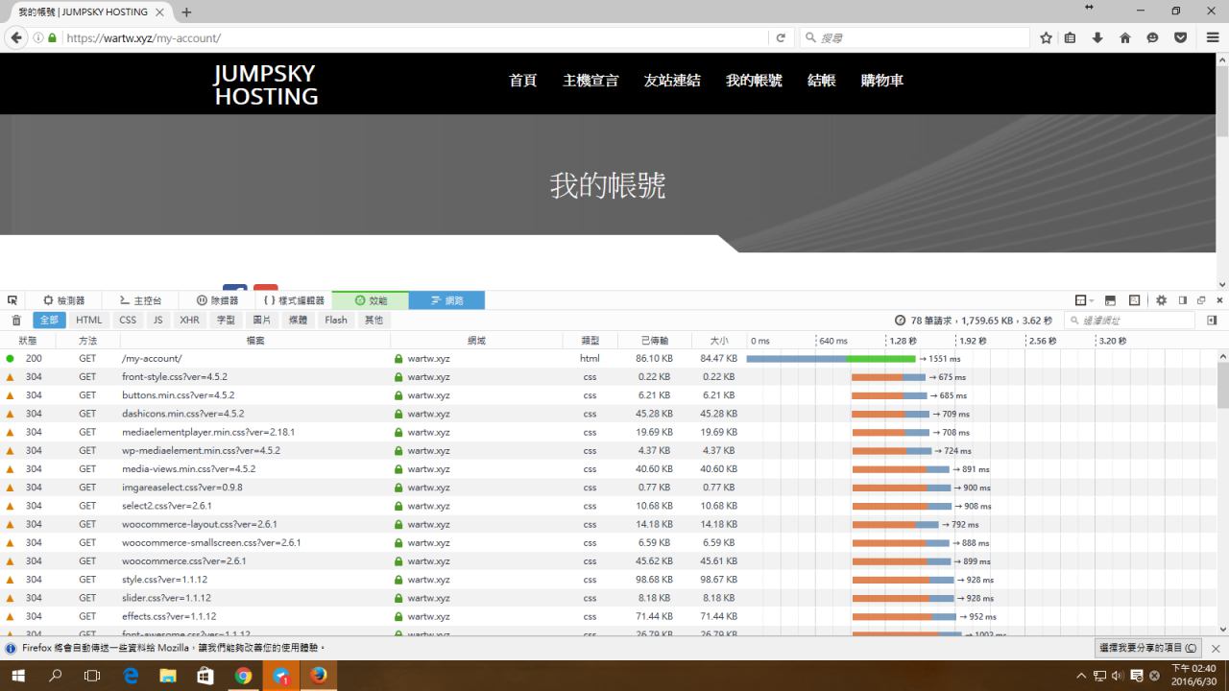
Task: Open devtools settings gear icon
Action: click(1161, 300)
